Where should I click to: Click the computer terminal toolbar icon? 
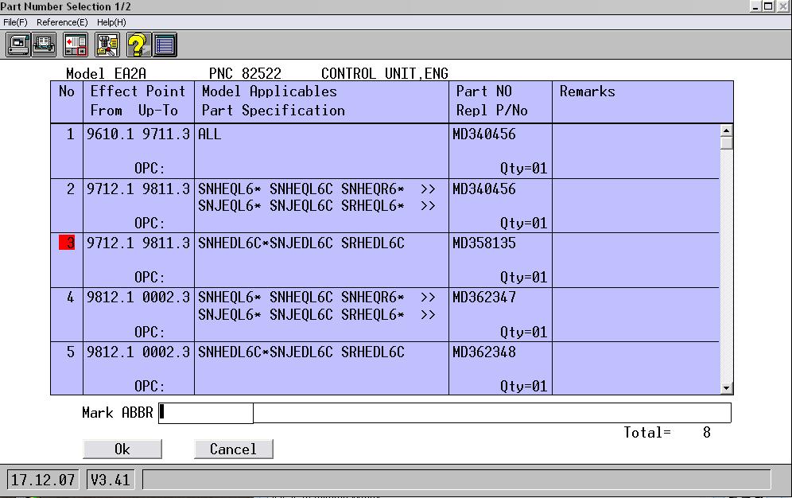point(18,45)
